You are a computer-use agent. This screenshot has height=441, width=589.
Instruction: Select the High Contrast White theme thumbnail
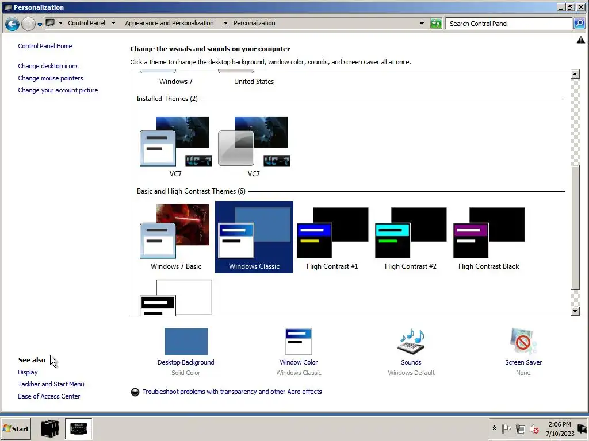(x=176, y=297)
